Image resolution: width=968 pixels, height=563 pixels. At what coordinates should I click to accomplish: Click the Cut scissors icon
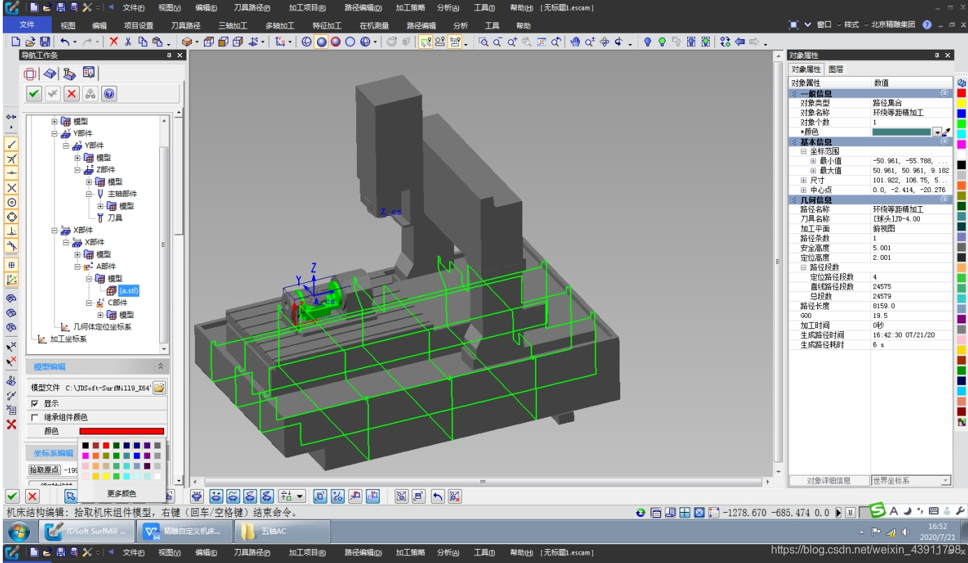coord(128,42)
